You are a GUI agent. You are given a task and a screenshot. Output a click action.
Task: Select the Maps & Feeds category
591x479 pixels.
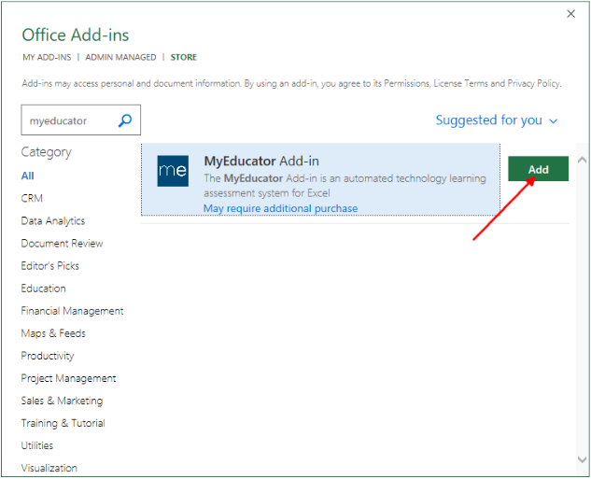(x=53, y=333)
